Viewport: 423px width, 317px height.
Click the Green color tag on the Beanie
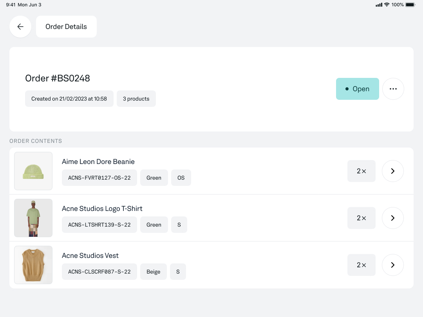click(154, 178)
